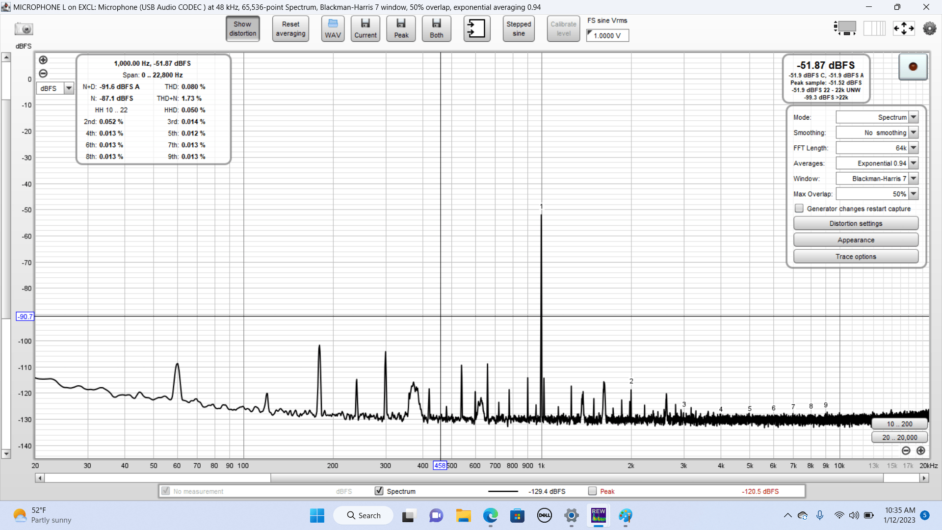The height and width of the screenshot is (530, 942).
Task: Open Microsoft Store from taskbar
Action: 517,515
